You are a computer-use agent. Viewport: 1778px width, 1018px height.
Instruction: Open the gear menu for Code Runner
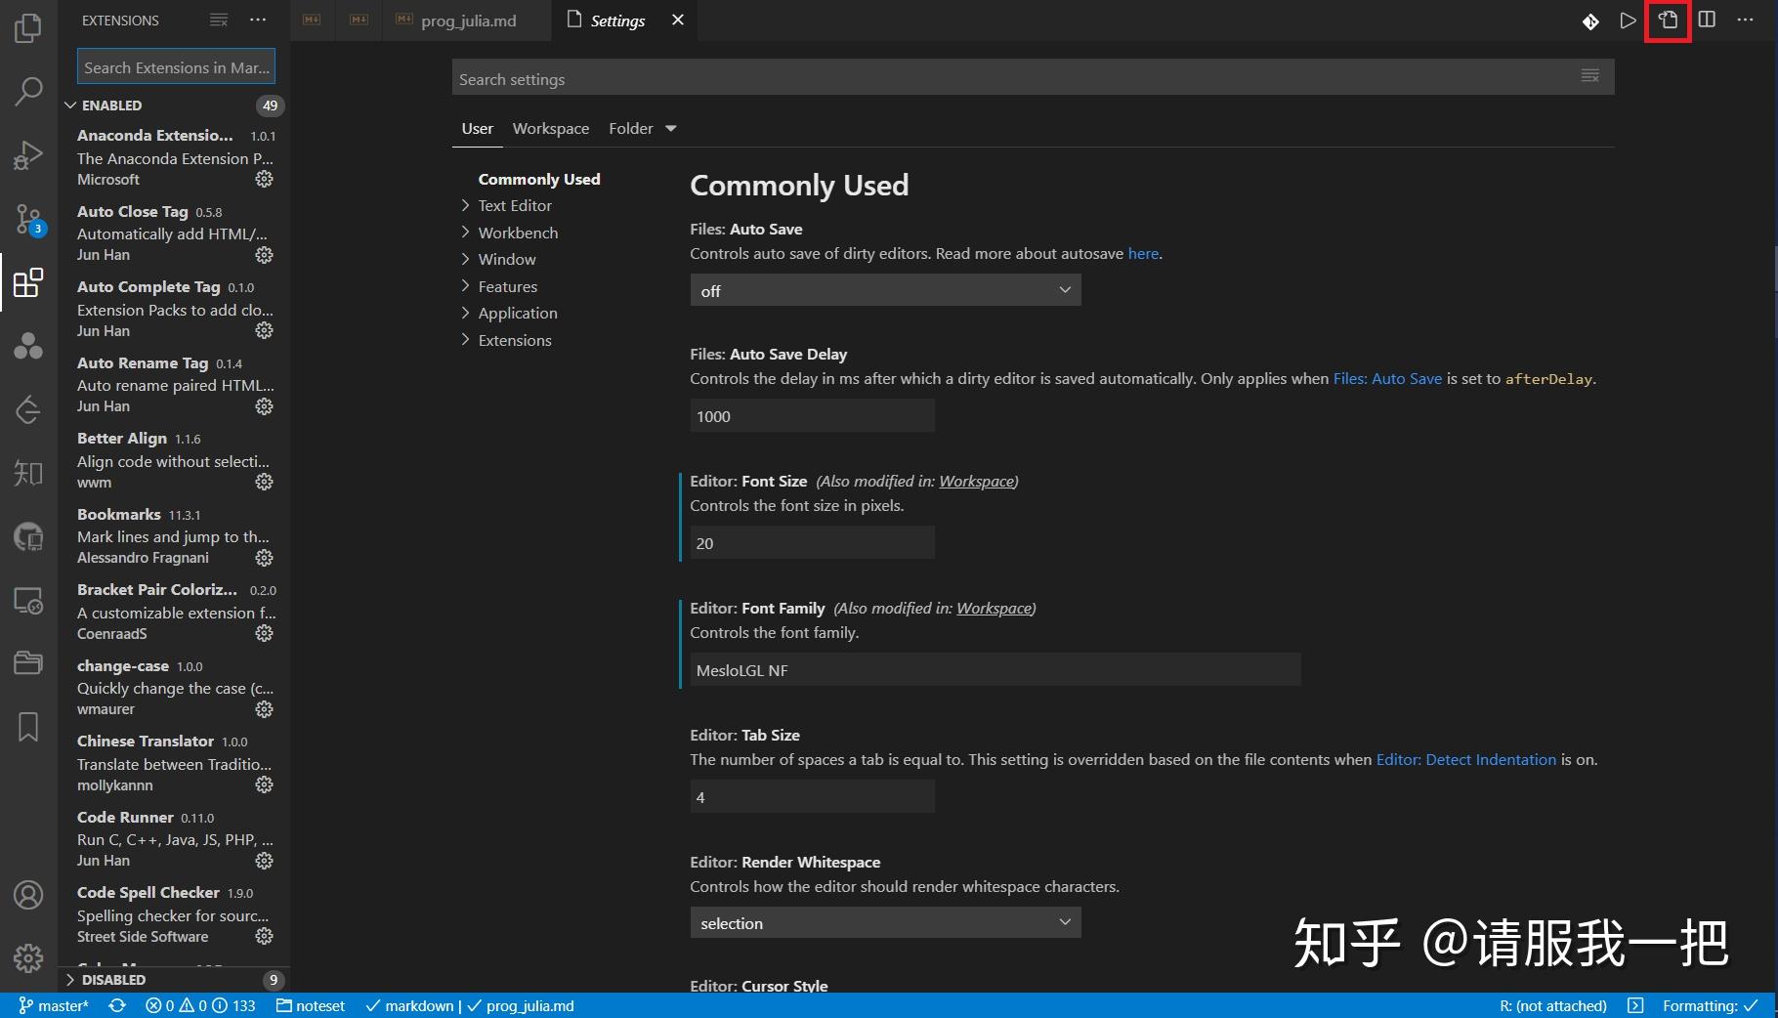pyautogui.click(x=264, y=861)
